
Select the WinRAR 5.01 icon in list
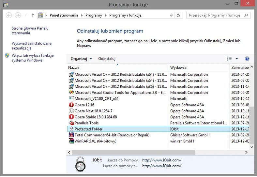tap(71, 141)
